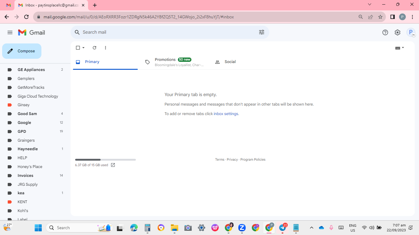Open Chrome profile P icon
This screenshot has height=235, width=419.
(402, 17)
